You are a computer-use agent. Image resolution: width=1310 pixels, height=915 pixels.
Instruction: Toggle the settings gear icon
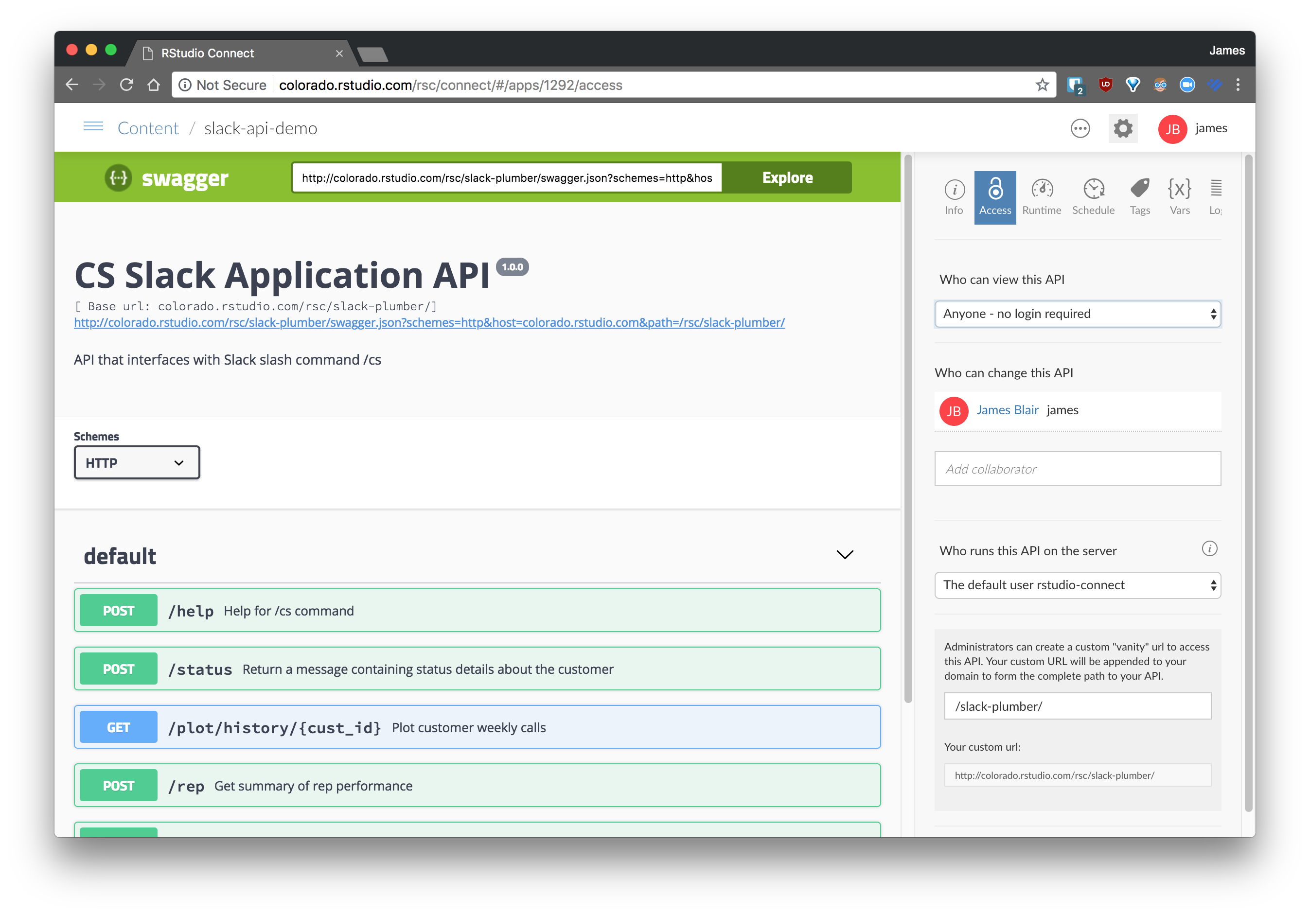[1122, 128]
